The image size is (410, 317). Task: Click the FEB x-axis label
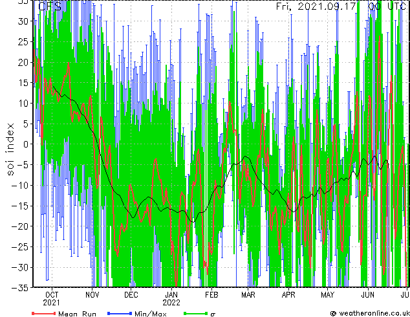tap(211, 295)
